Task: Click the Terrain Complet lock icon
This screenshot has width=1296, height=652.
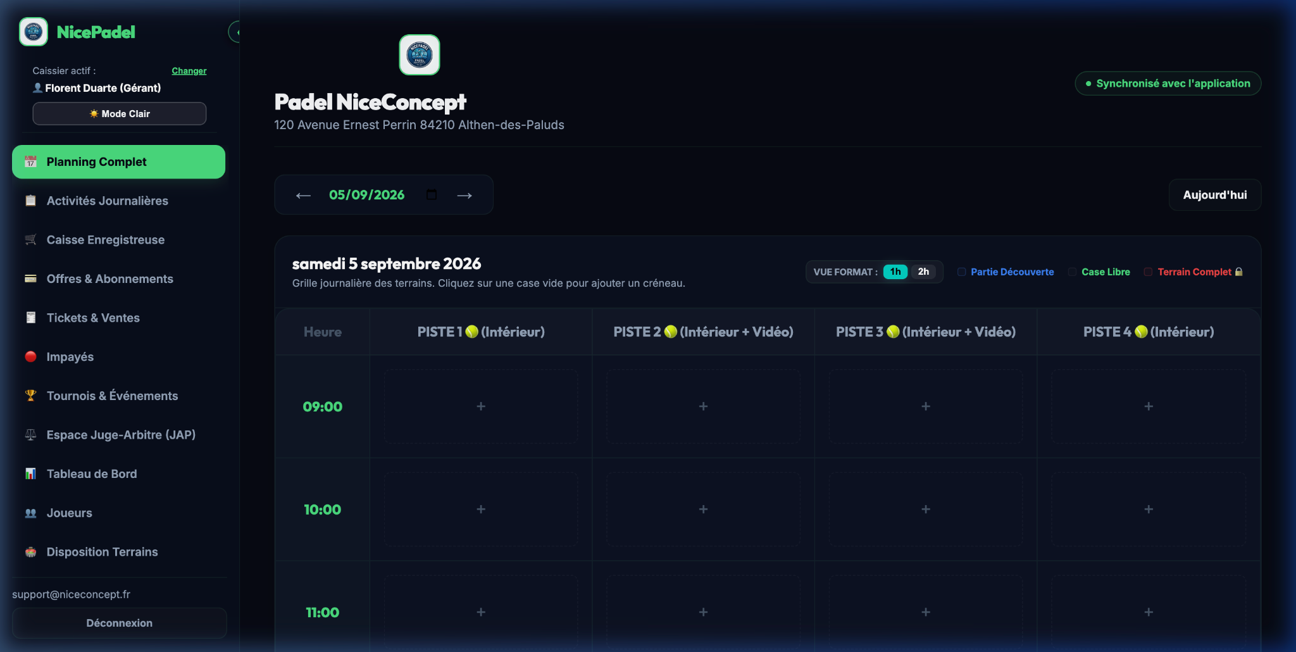Action: (1239, 272)
